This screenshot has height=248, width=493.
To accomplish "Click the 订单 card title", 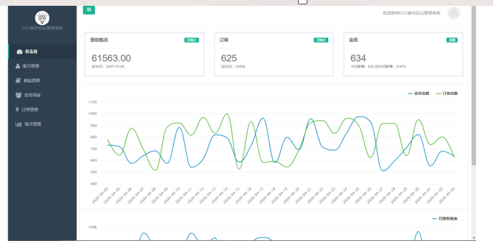I will (x=224, y=40).
